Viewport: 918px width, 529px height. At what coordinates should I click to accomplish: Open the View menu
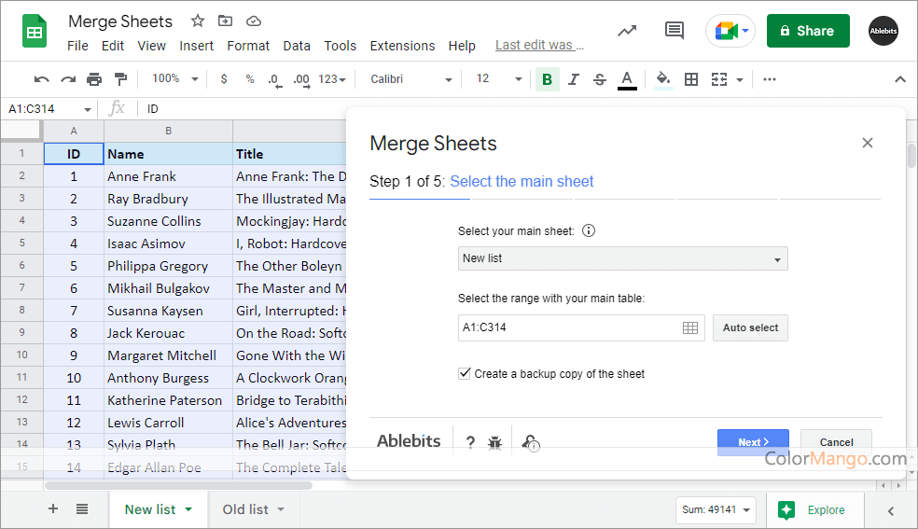point(152,46)
